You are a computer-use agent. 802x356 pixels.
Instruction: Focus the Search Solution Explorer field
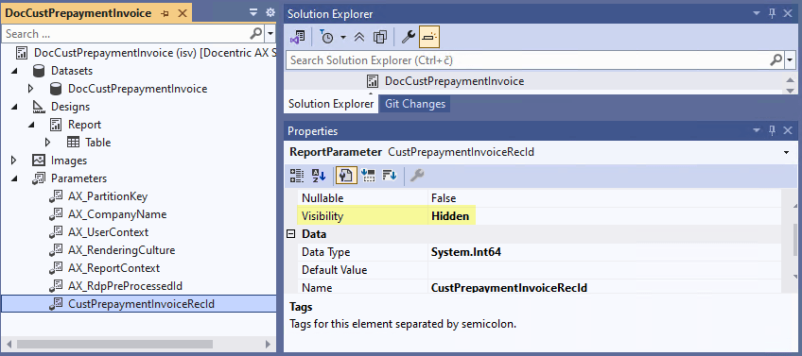tap(528, 60)
